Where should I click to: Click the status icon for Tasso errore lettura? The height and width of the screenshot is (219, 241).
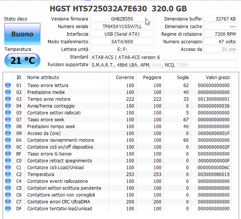8,85
